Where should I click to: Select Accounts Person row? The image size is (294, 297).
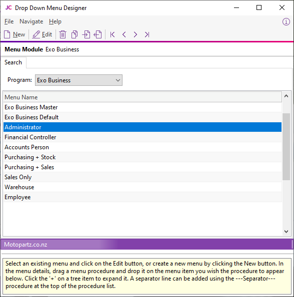coord(142,147)
